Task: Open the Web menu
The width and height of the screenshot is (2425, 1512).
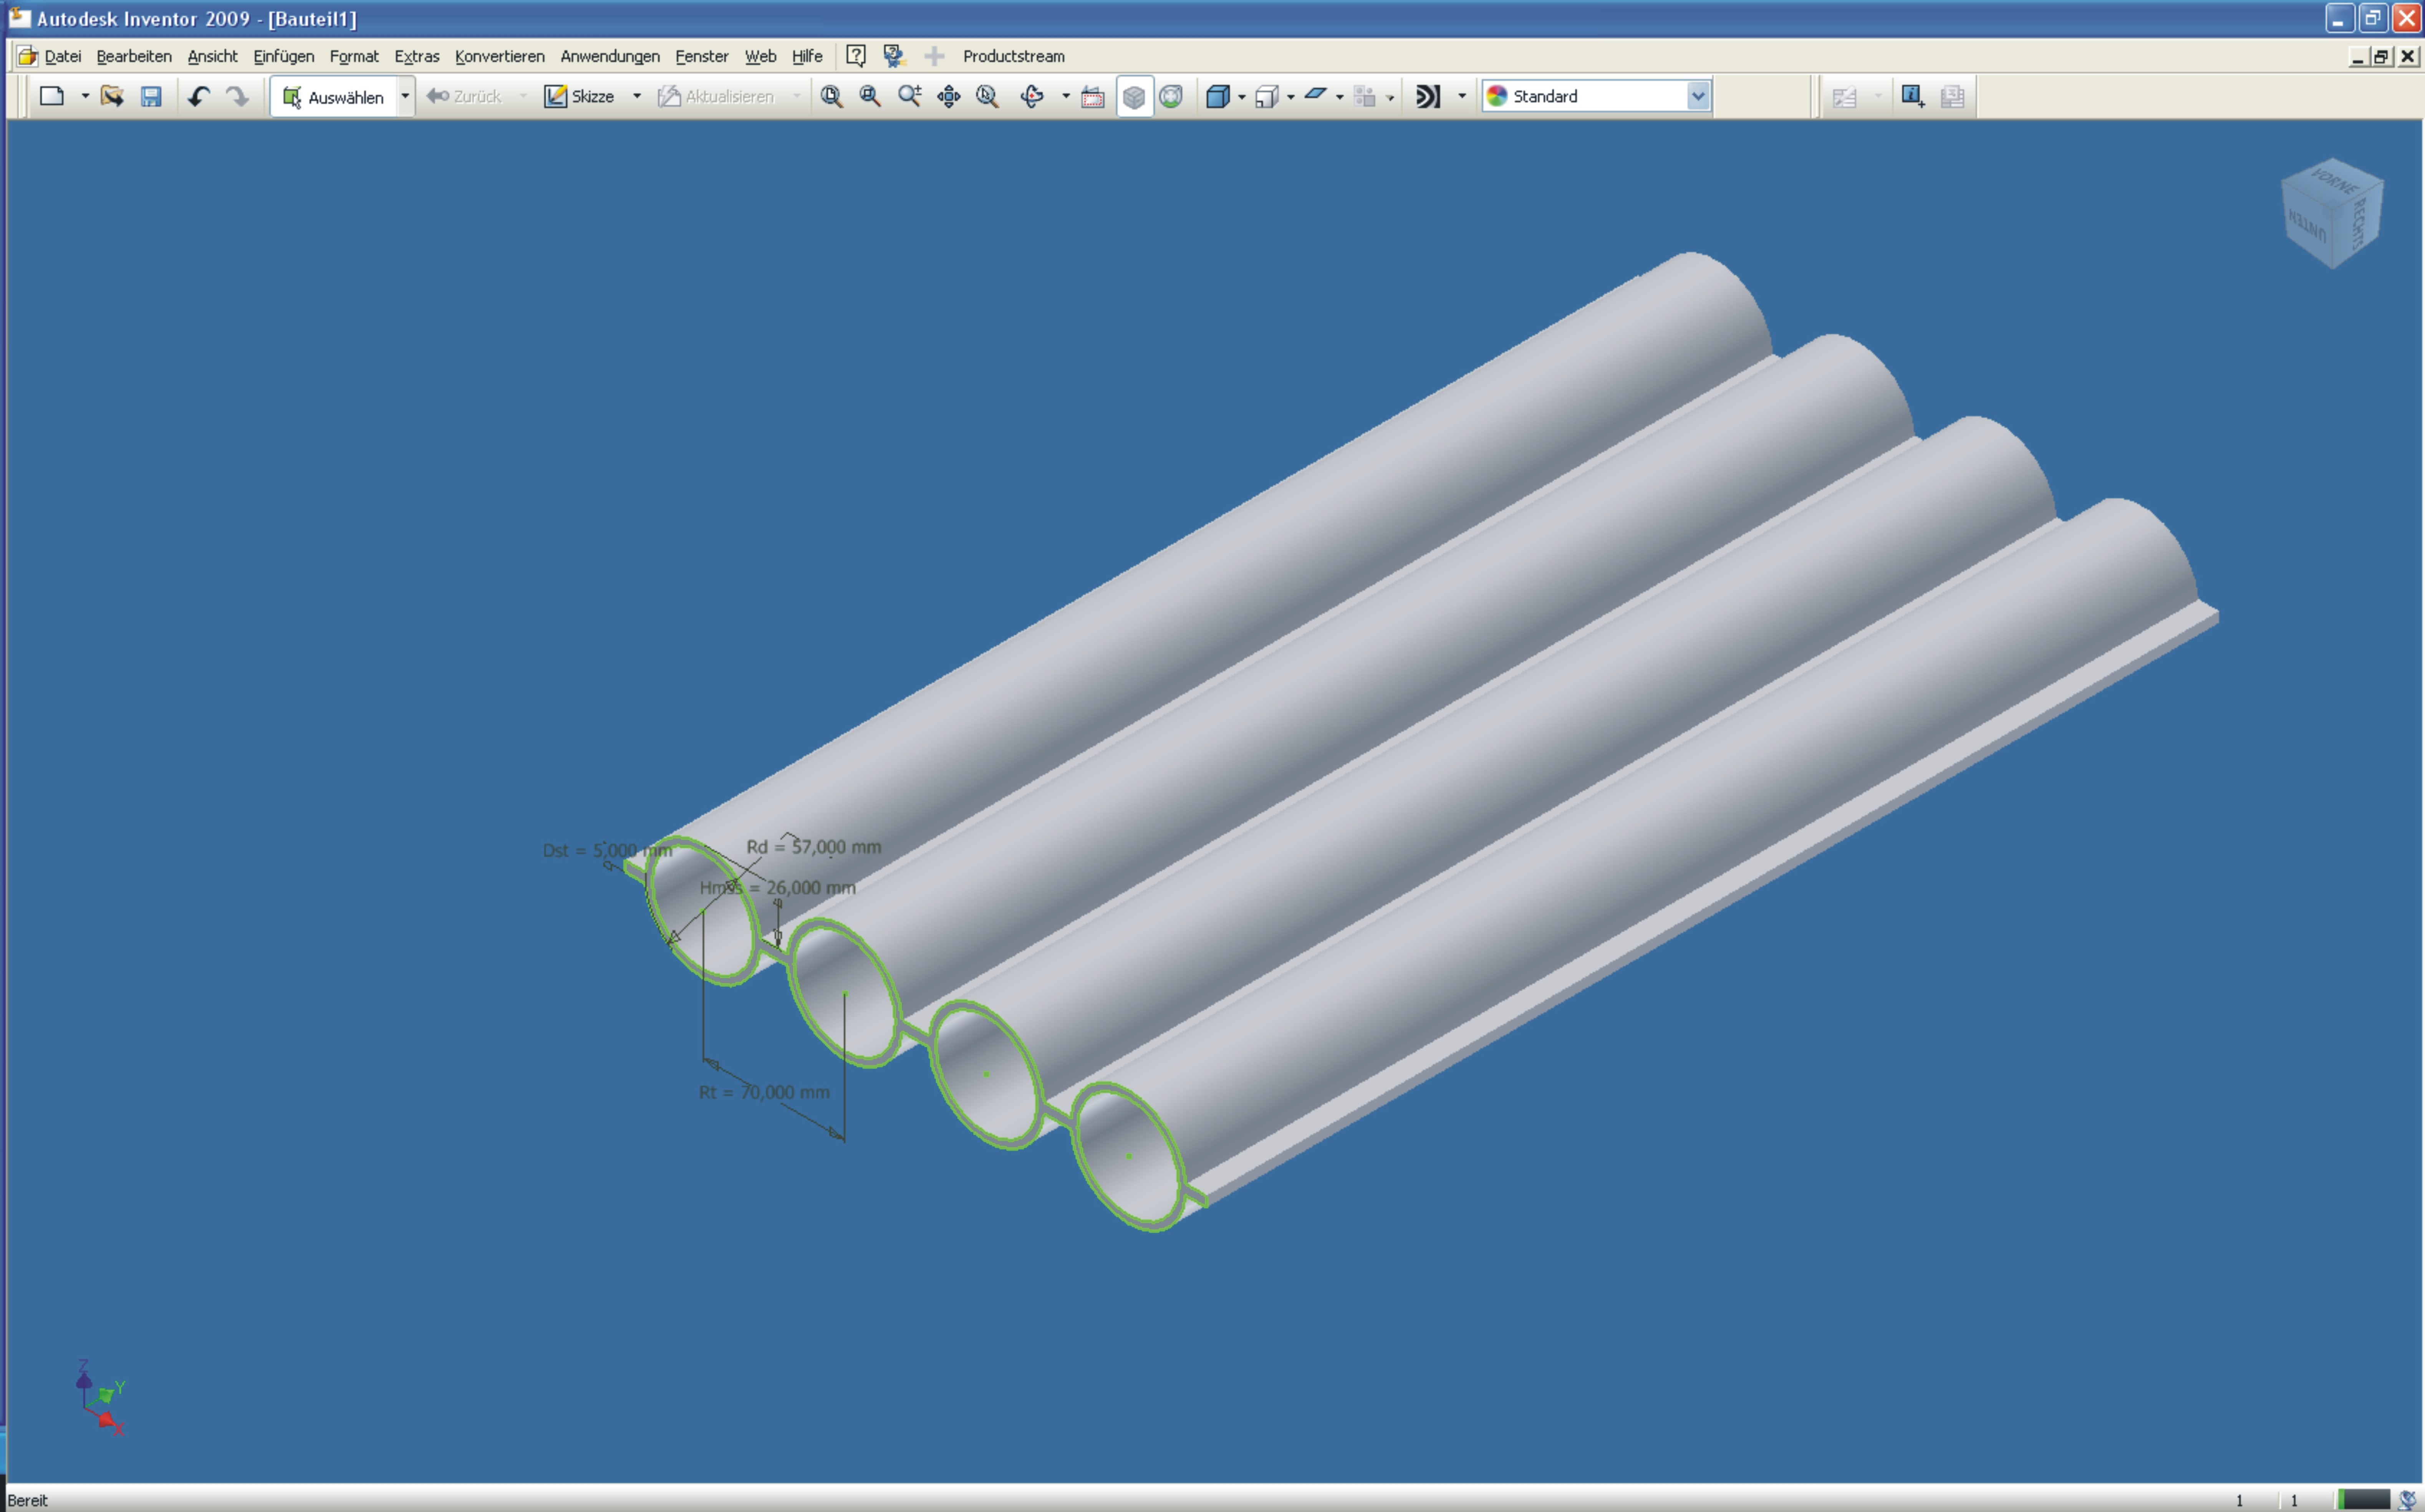Action: point(760,56)
